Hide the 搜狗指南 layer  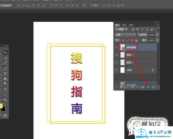(116, 47)
